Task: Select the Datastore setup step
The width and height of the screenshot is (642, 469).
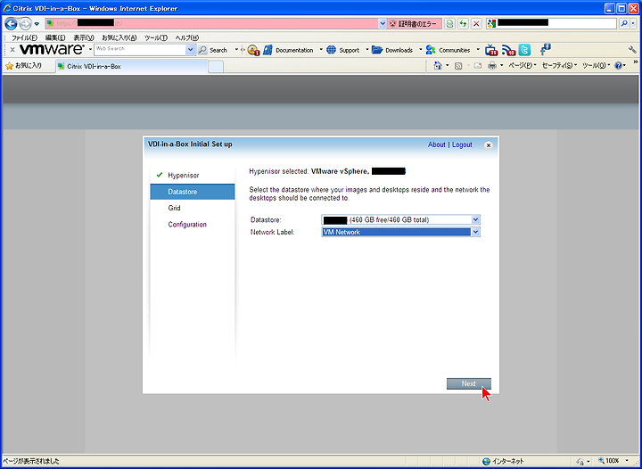Action: click(x=193, y=192)
